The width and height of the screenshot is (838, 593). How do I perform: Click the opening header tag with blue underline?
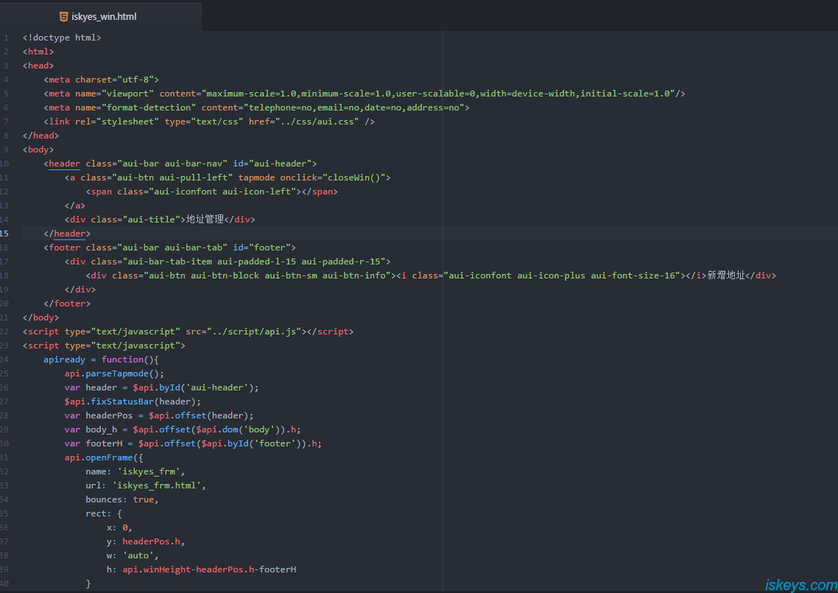[x=64, y=164]
